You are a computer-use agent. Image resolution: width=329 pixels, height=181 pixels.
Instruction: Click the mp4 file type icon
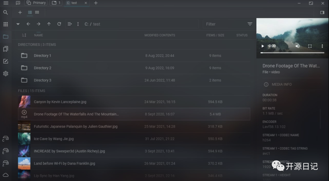(24, 114)
